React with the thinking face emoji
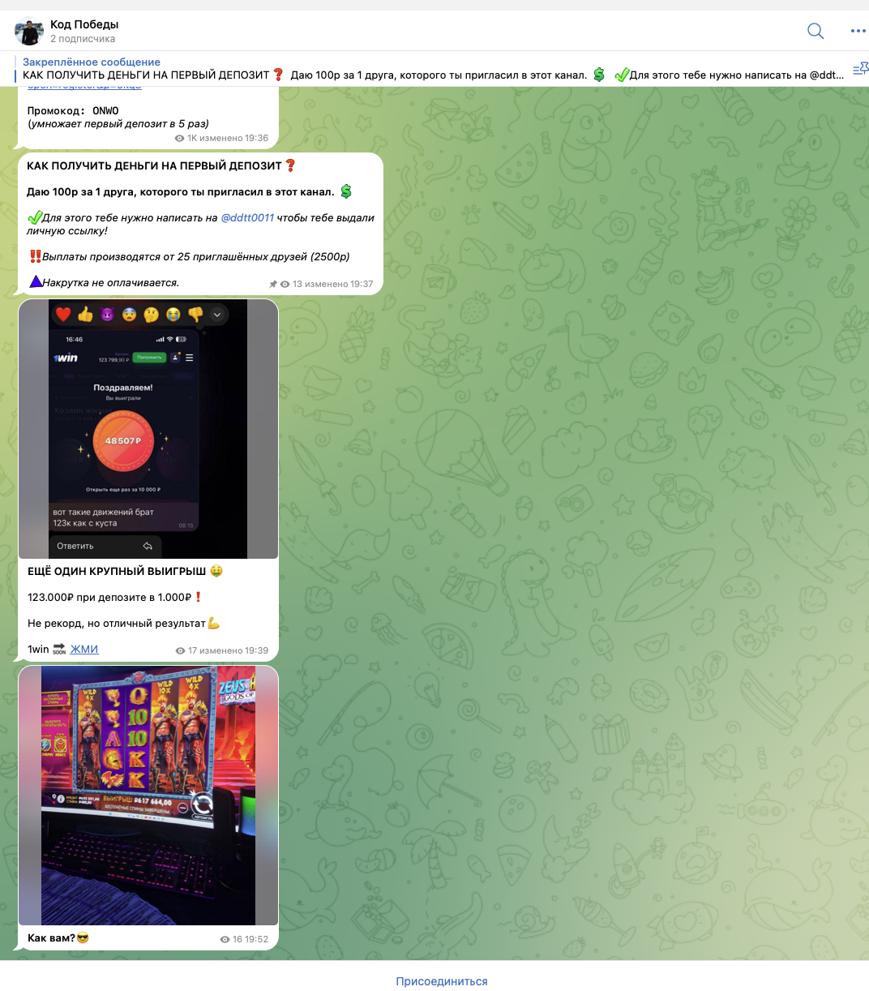 tap(151, 315)
